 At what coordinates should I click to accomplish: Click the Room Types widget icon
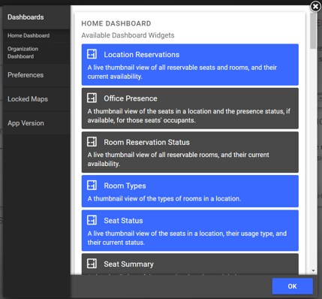pos(92,186)
